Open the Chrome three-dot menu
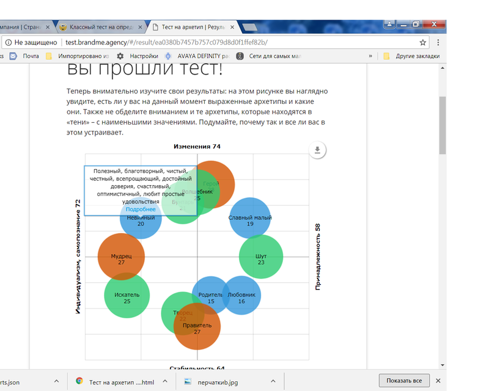Image resolution: width=489 pixels, height=391 pixels. 438,42
